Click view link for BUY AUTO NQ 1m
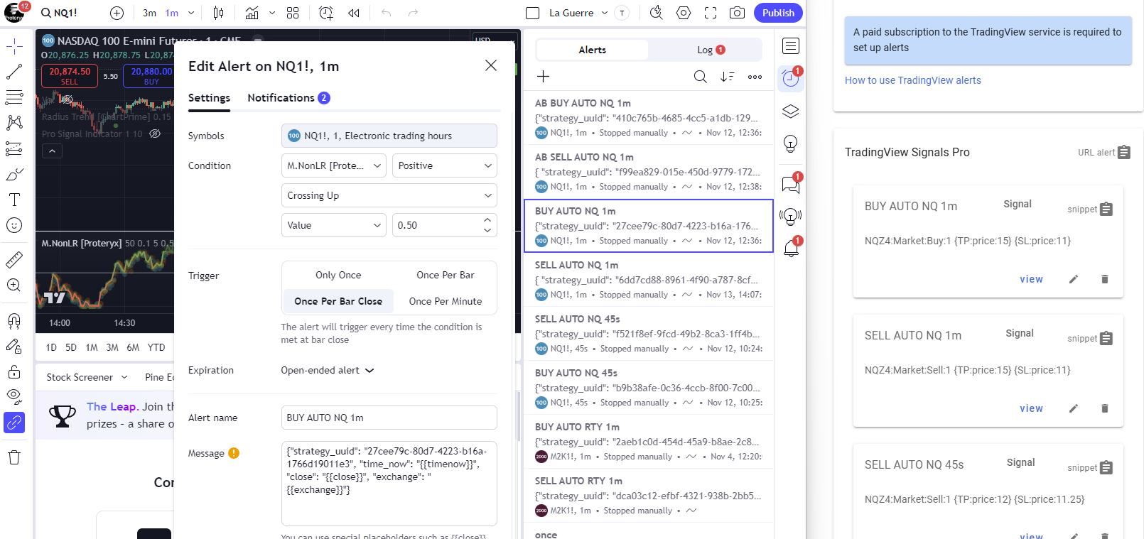This screenshot has width=1144, height=539. [x=1031, y=279]
